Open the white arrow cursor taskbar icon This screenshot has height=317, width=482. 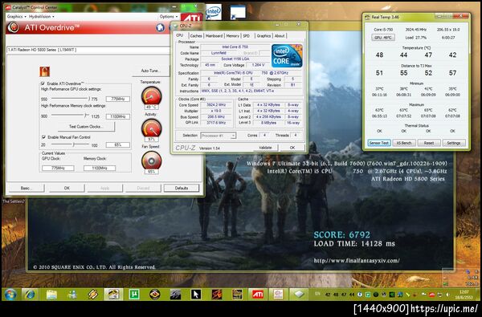pos(196,295)
